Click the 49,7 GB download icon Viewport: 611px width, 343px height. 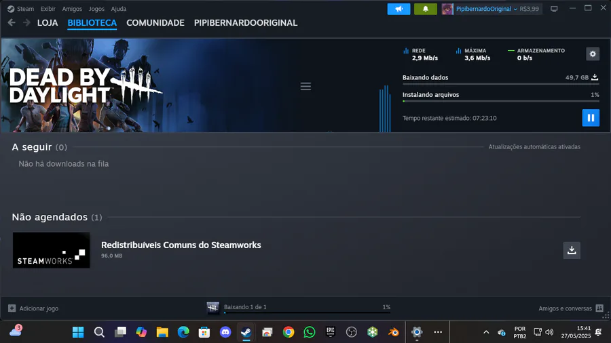[595, 77]
